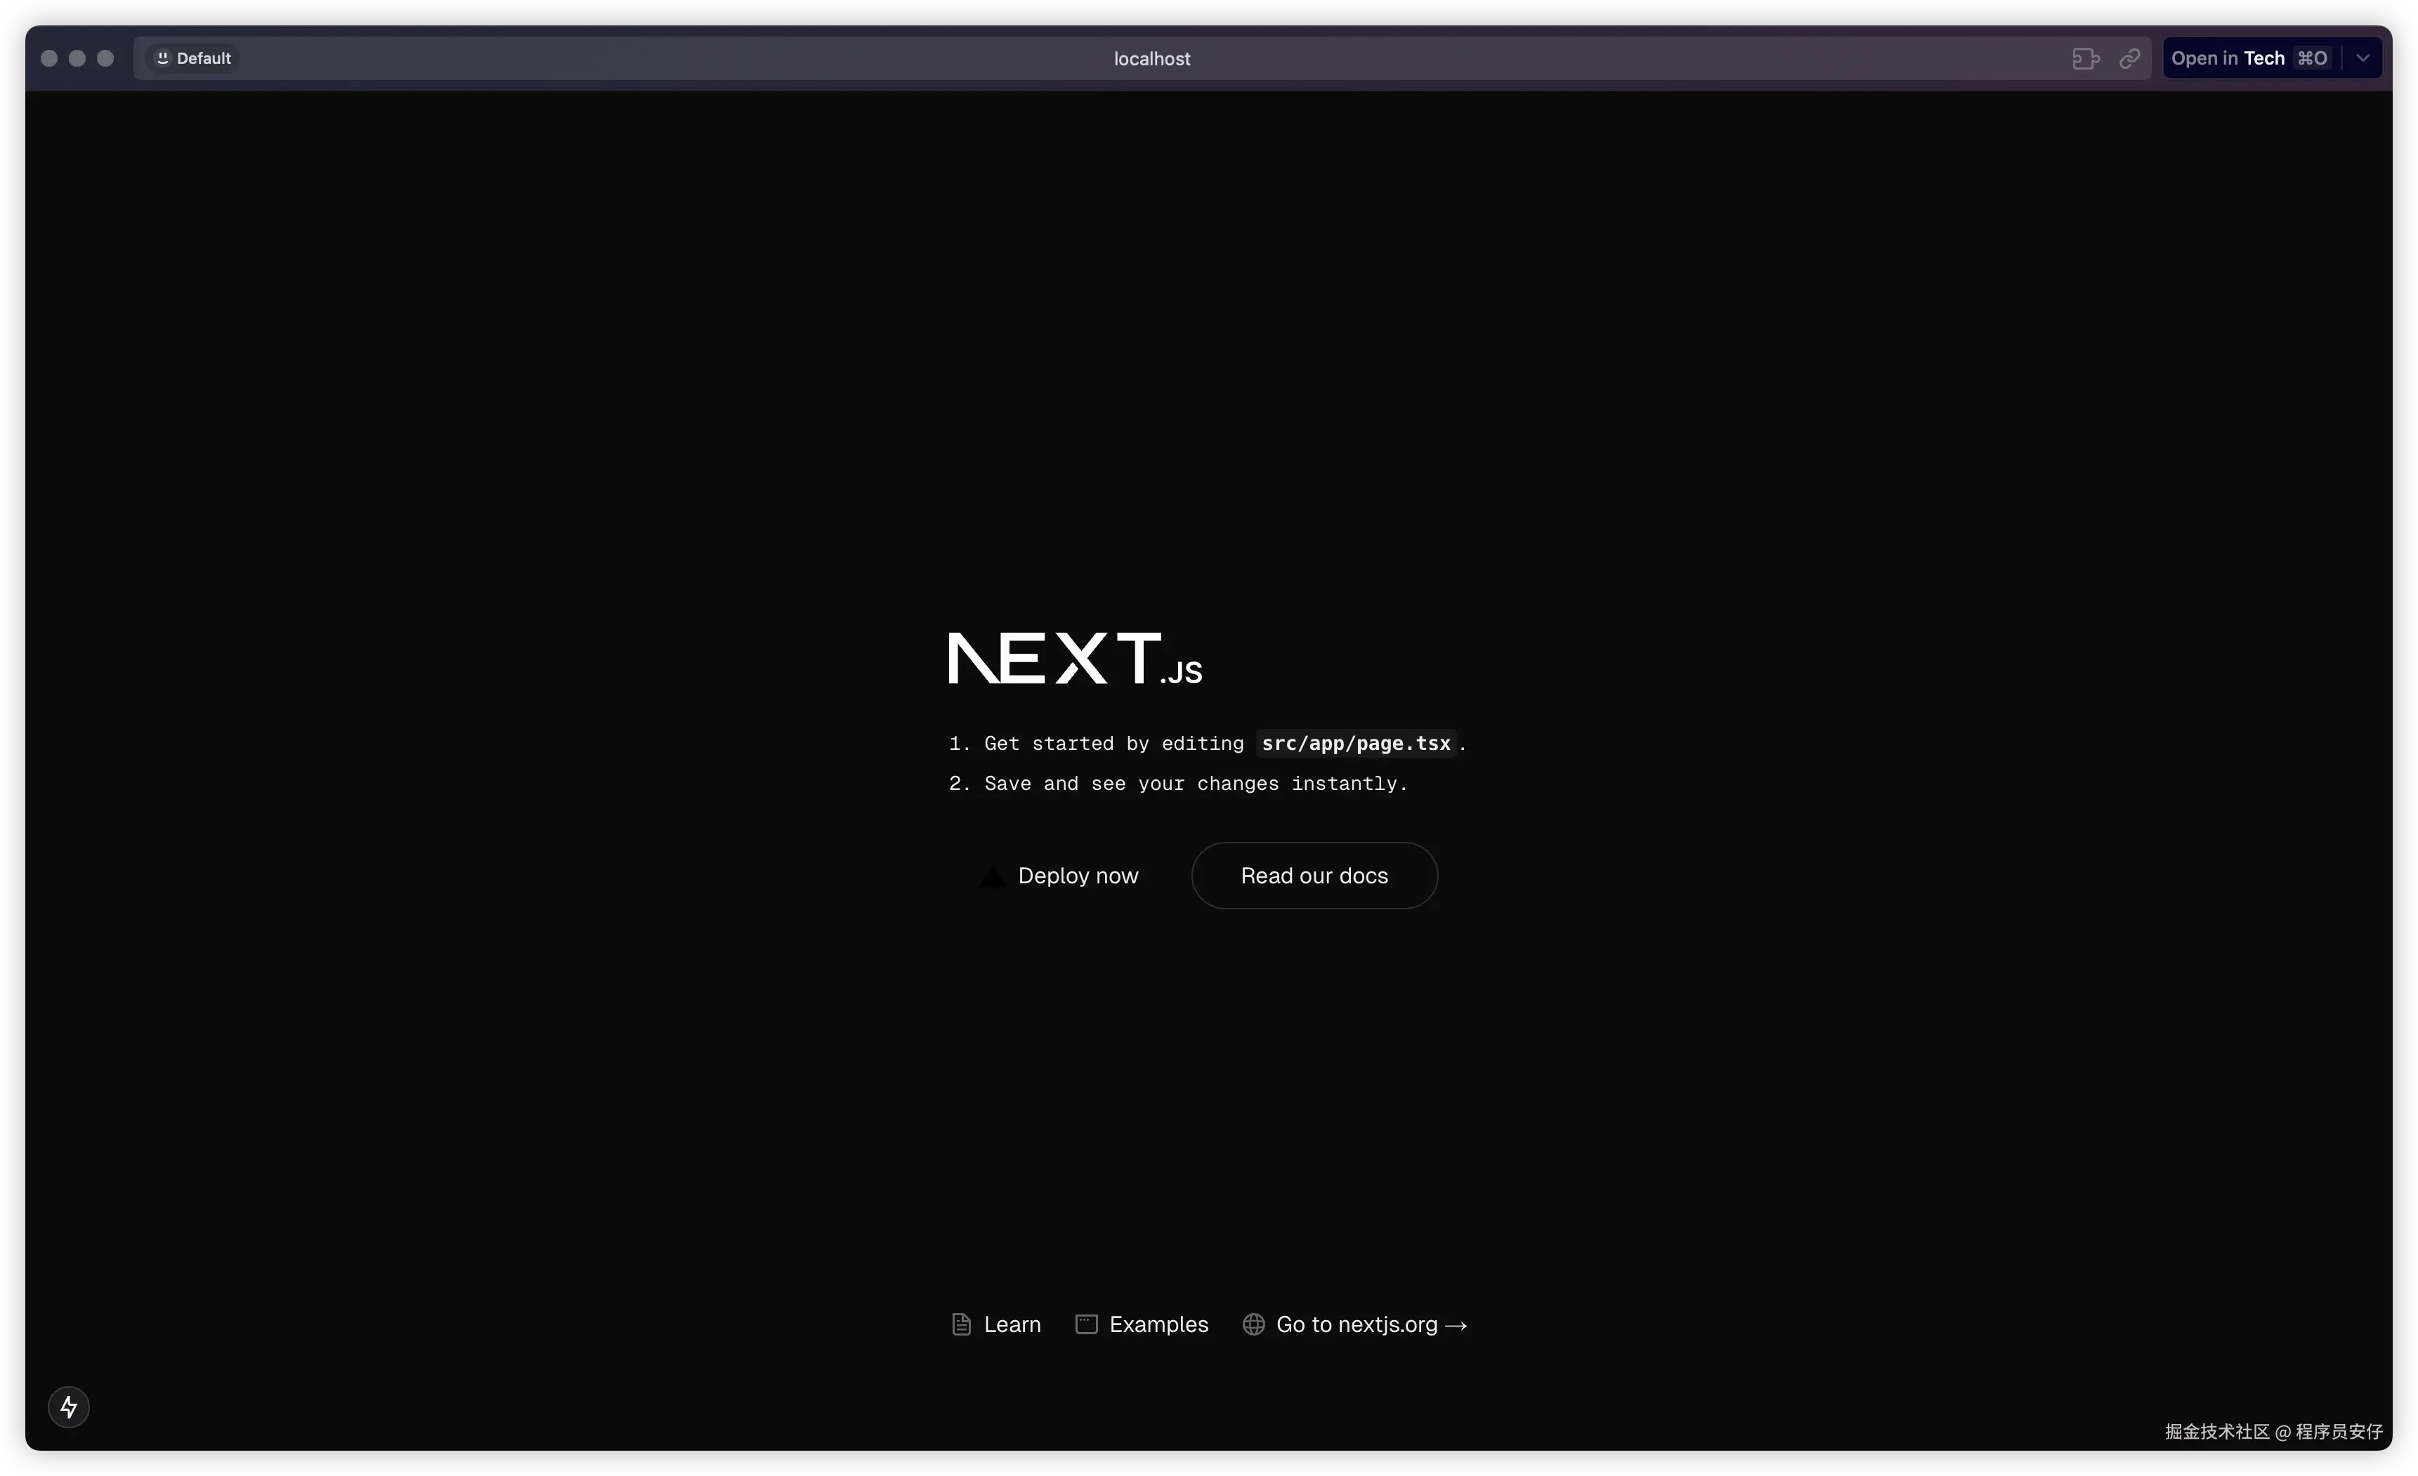Click the smiley icon in Default pill
Image resolution: width=2418 pixels, height=1476 pixels.
point(163,58)
